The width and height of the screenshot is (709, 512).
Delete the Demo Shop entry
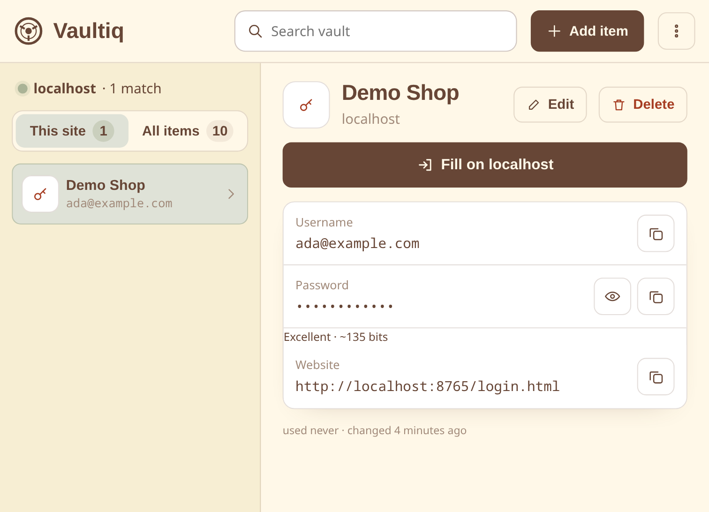643,105
